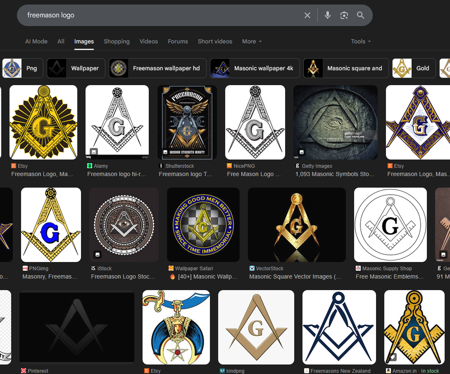Filter by Wallpaper chip

76,68
